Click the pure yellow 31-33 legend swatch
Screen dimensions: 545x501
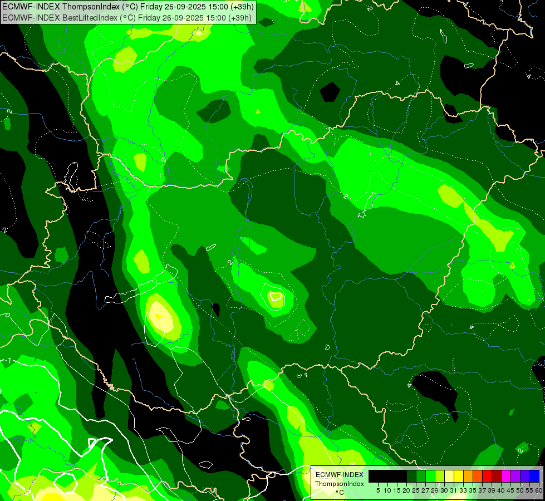[459, 476]
